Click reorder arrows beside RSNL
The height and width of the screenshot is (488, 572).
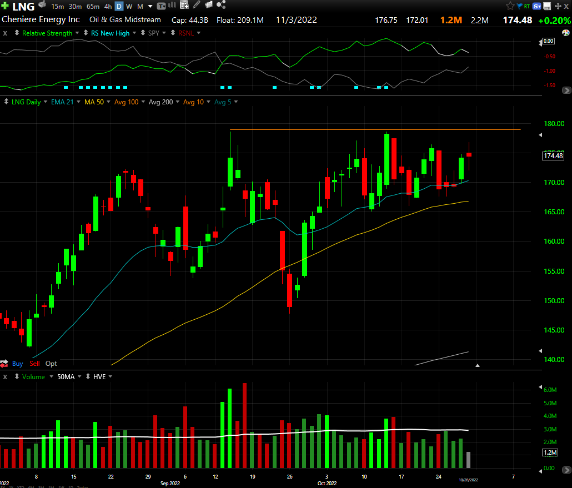(173, 33)
